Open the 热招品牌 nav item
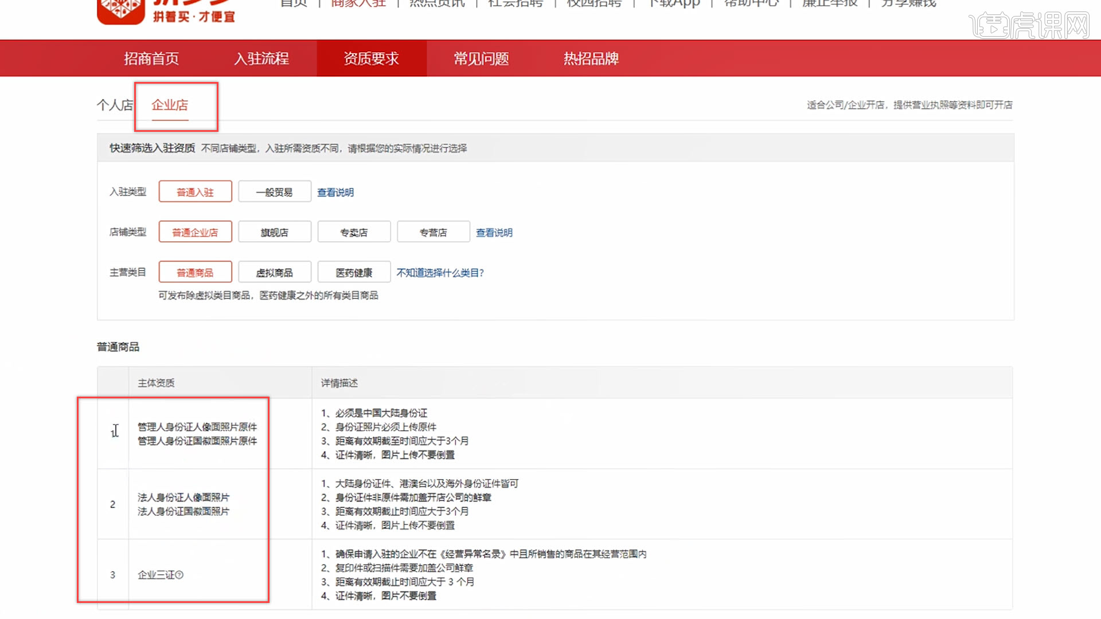This screenshot has width=1101, height=619. 591,58
